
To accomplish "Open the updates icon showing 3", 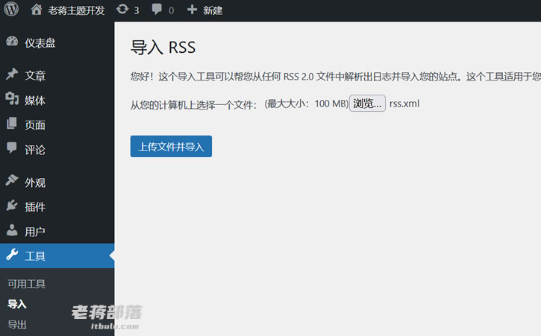I will point(122,9).
